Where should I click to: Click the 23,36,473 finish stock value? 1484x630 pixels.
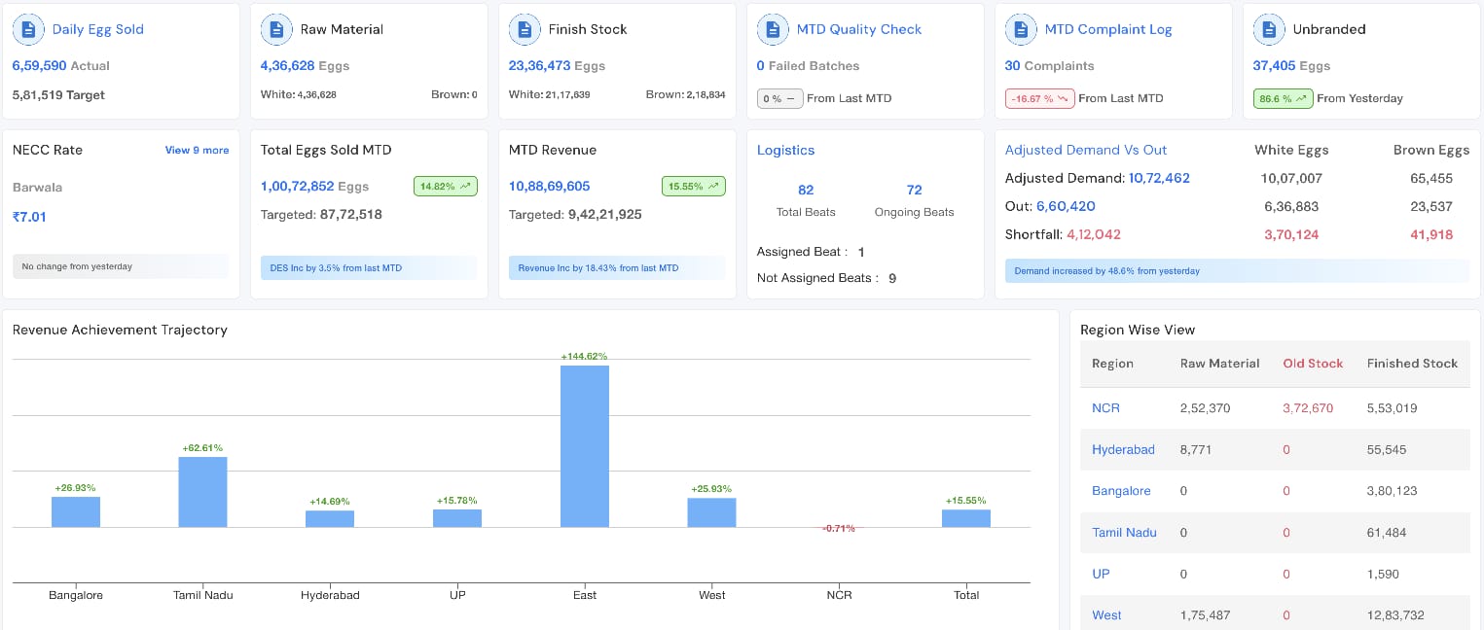pos(538,66)
